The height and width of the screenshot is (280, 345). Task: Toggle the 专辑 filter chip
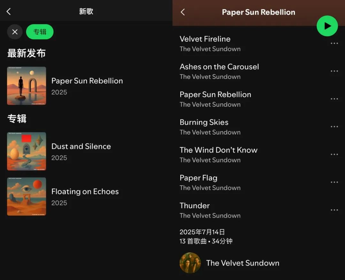coord(40,32)
